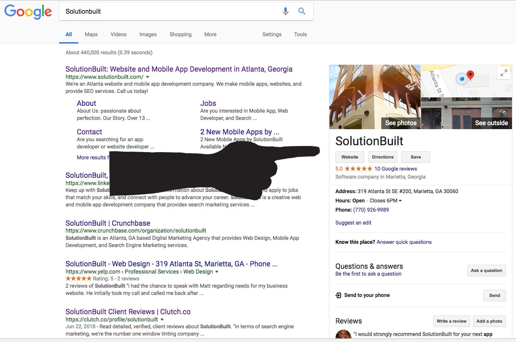516x342 pixels.
Task: Click the send to phone icon
Action: point(338,295)
